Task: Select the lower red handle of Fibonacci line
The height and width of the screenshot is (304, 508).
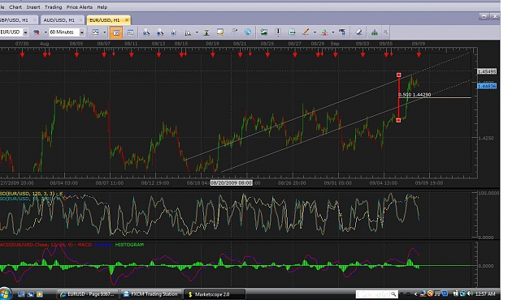Action: pyautogui.click(x=399, y=120)
